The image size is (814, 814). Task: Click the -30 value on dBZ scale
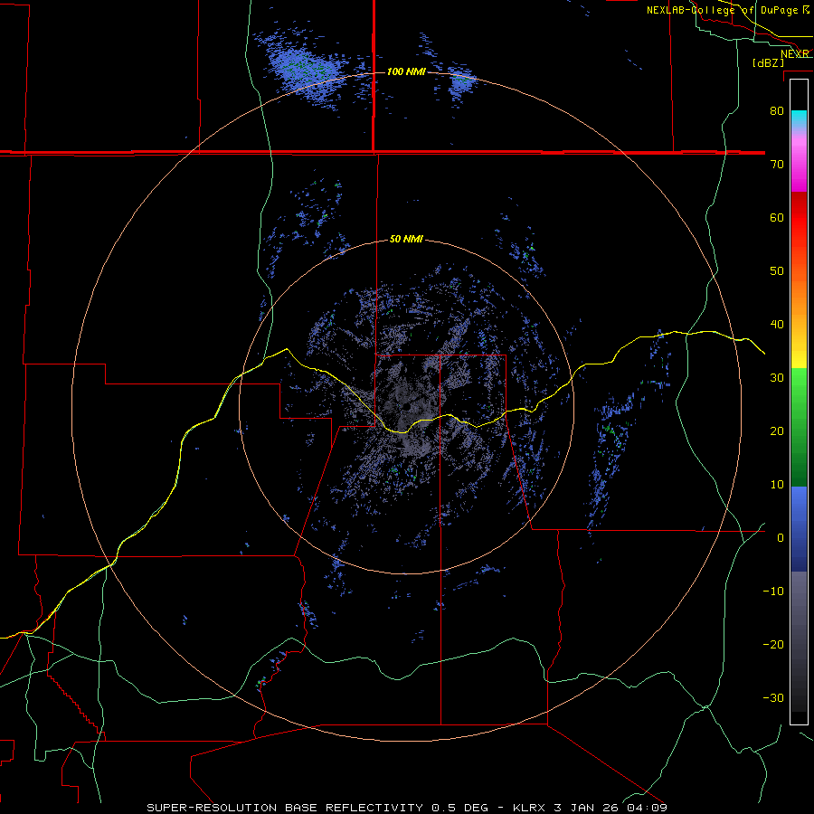773,697
